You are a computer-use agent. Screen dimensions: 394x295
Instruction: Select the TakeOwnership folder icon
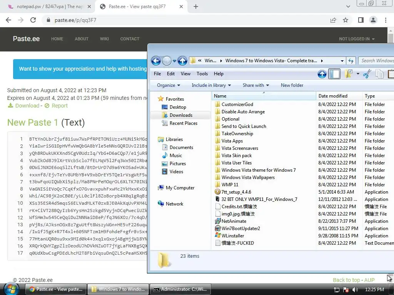(x=218, y=133)
